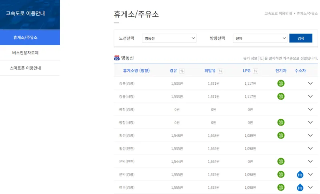Image resolution: width=320 pixels, height=194 pixels.
Task: Click 1,089원 LPG price in 횡성(강릉) row
Action: click(x=250, y=136)
